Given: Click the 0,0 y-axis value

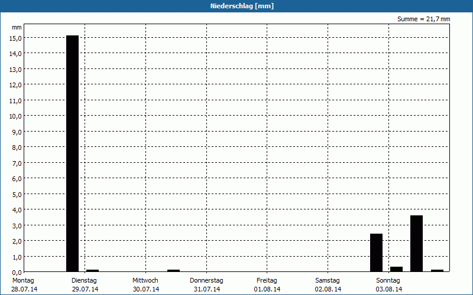Looking at the screenshot, I should (x=17, y=273).
